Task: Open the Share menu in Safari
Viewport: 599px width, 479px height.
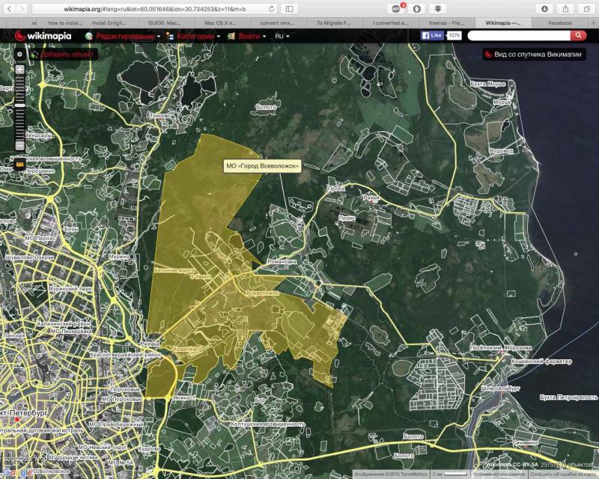Action: 566,9
